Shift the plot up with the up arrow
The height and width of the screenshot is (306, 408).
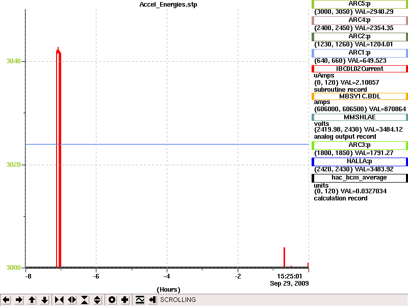(32, 300)
